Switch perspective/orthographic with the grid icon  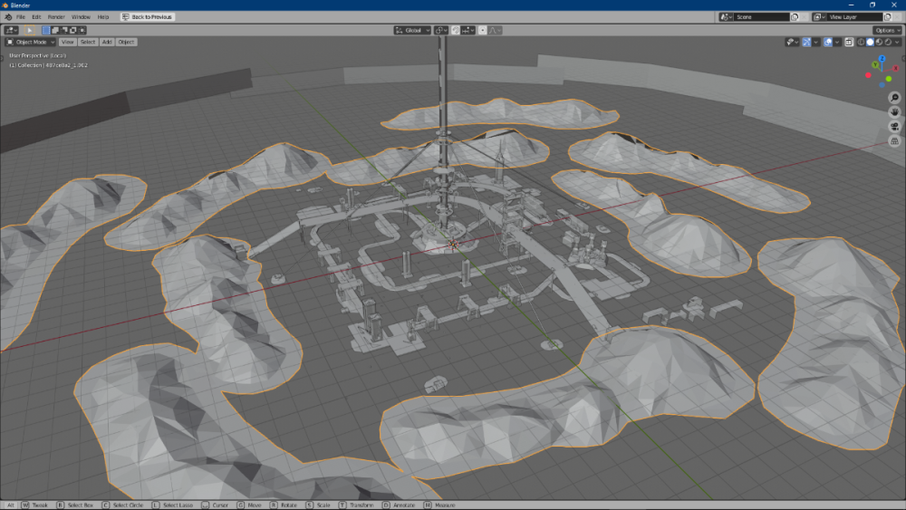895,141
